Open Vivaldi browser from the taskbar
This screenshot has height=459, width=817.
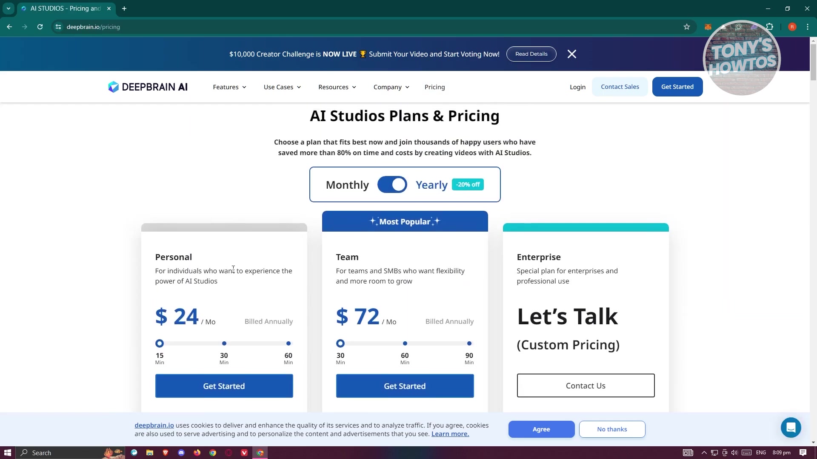(244, 453)
